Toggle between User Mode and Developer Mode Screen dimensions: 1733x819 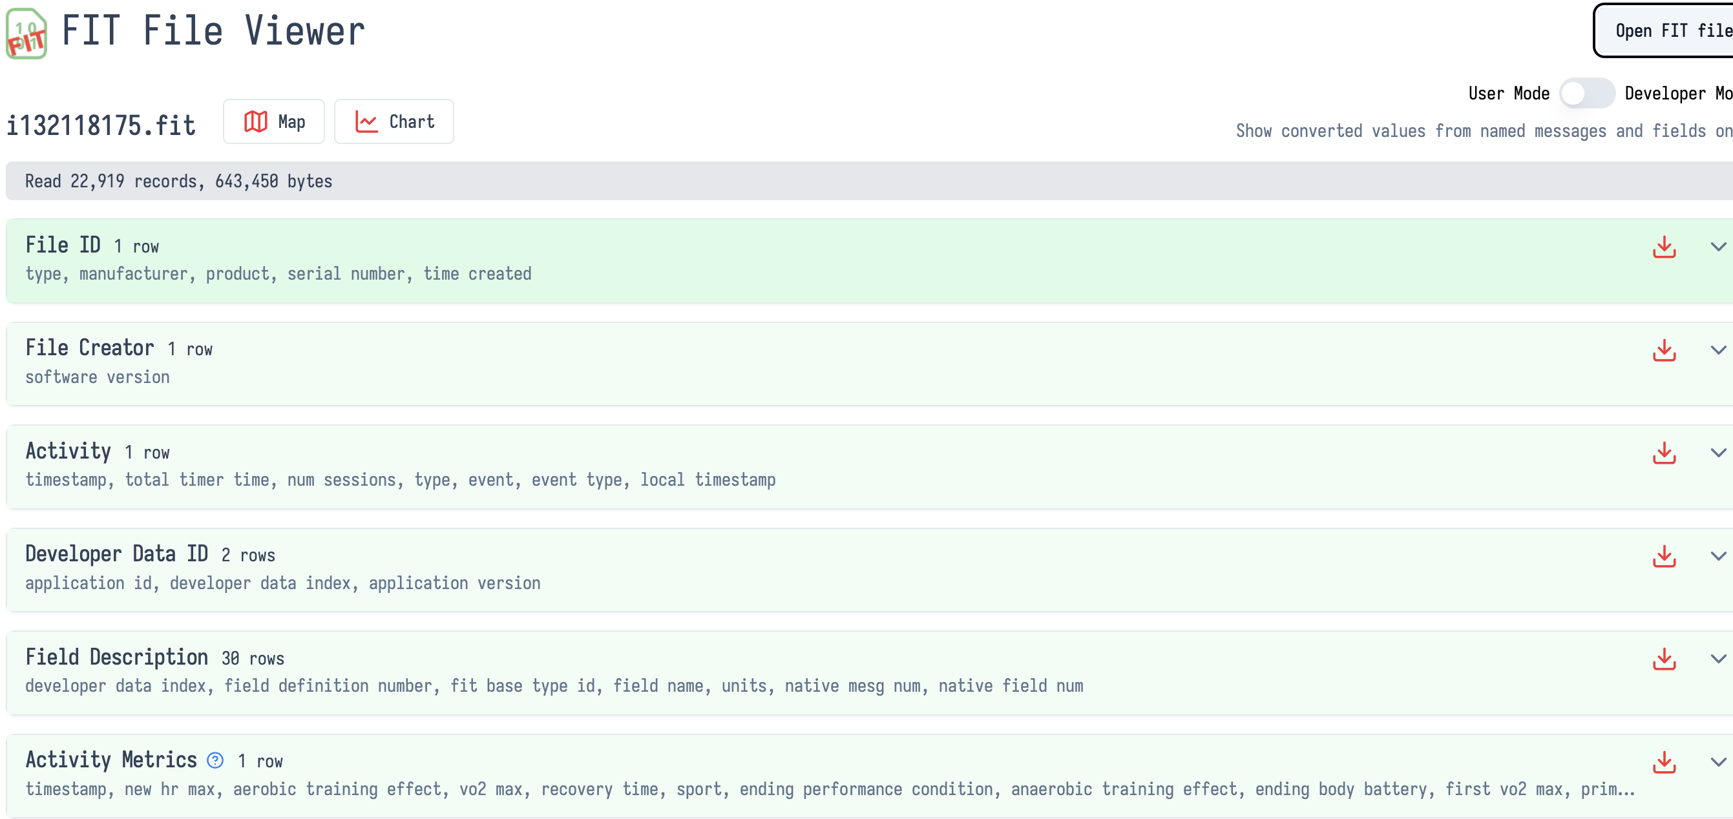1586,94
